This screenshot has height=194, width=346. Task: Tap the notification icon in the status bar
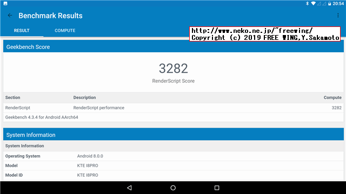point(5,4)
